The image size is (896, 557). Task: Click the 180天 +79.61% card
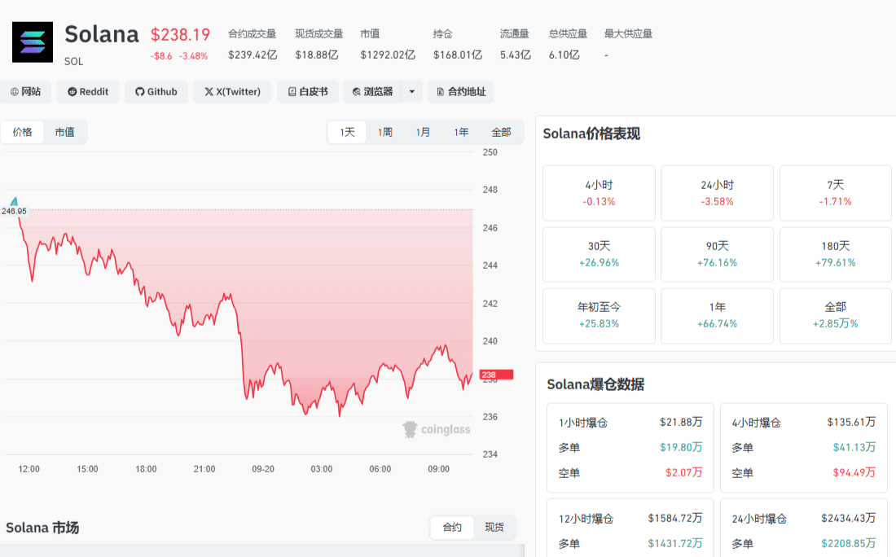point(836,254)
